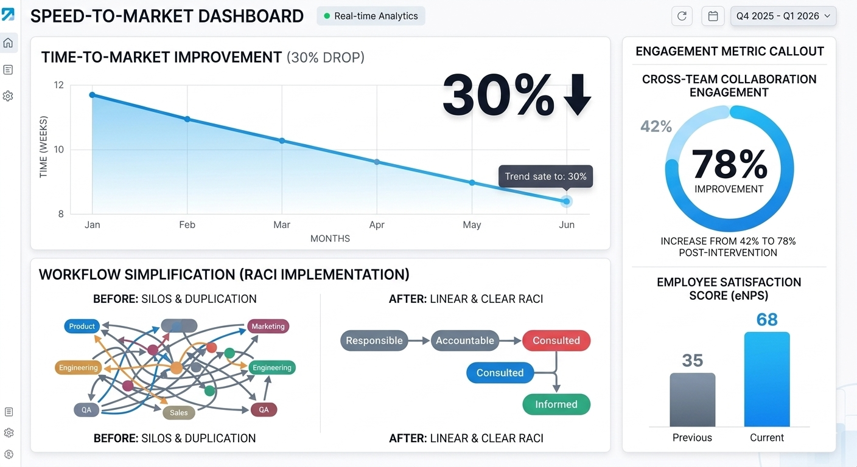Image resolution: width=857 pixels, height=467 pixels.
Task: Click the refresh icon button in the header
Action: [682, 16]
